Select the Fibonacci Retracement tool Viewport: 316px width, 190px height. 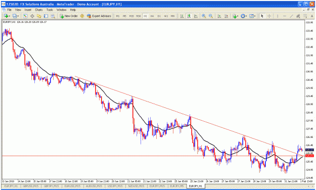coord(305,16)
